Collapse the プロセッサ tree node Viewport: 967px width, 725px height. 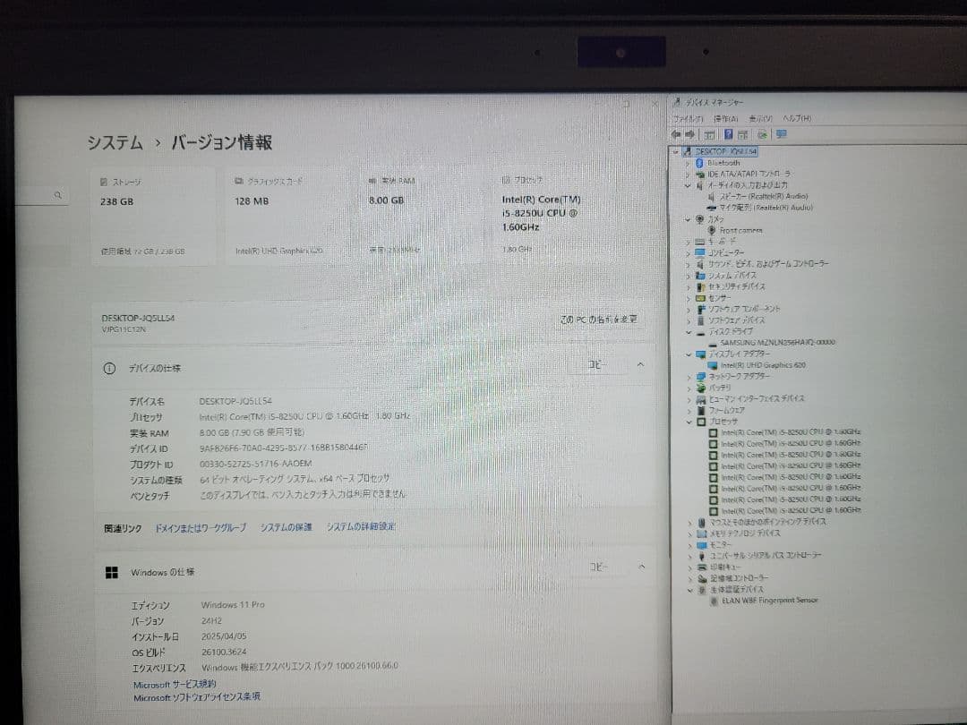coord(689,421)
